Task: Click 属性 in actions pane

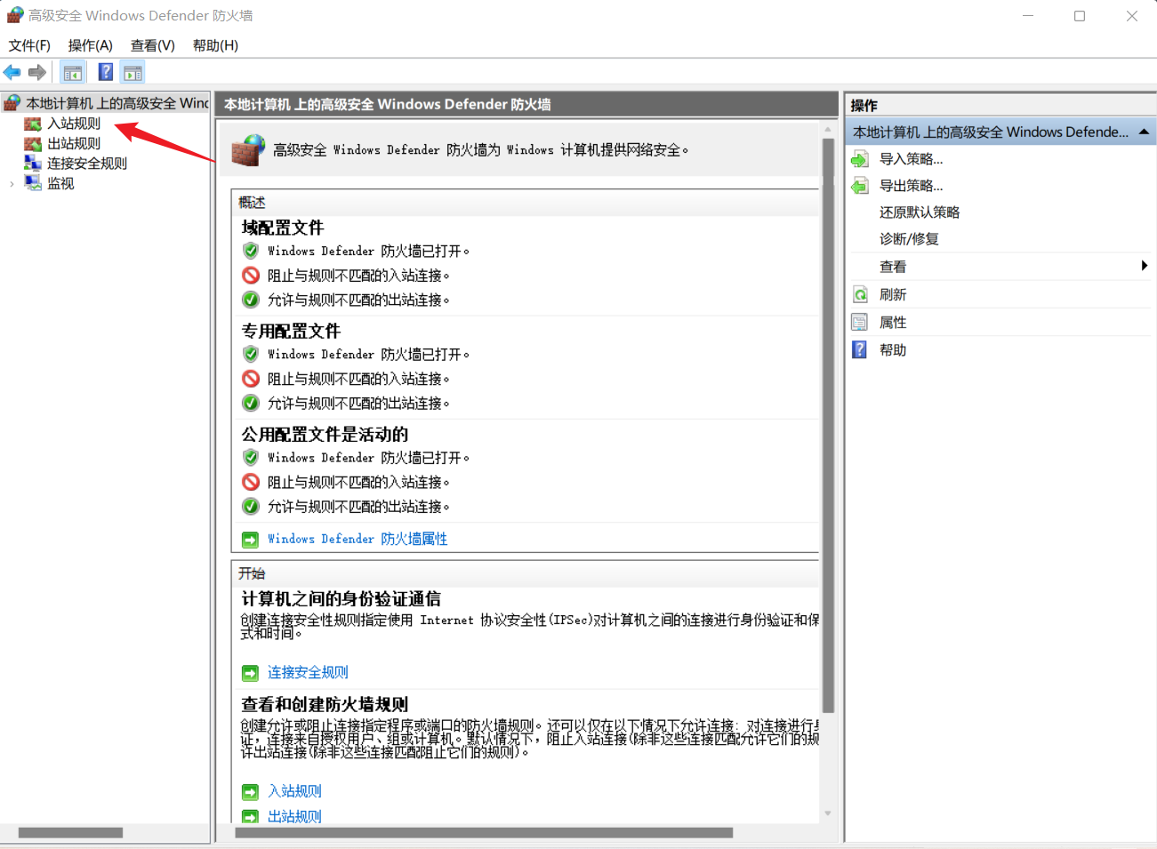Action: [x=893, y=323]
